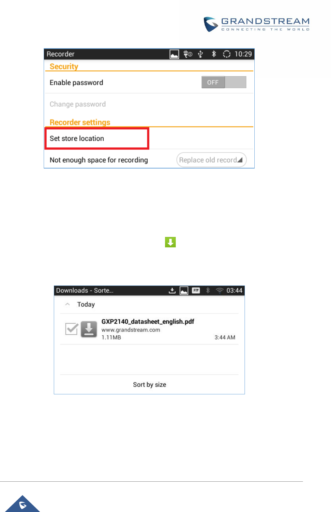The width and height of the screenshot is (331, 512).
Task: Click the picture icon in Downloads status bar
Action: click(184, 290)
